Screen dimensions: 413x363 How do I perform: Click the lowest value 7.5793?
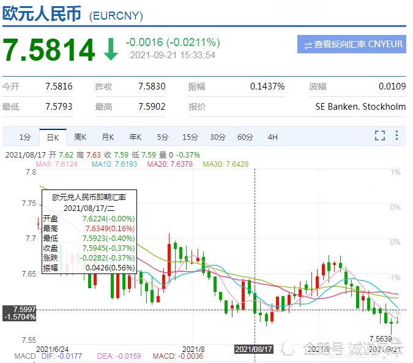tap(59, 107)
